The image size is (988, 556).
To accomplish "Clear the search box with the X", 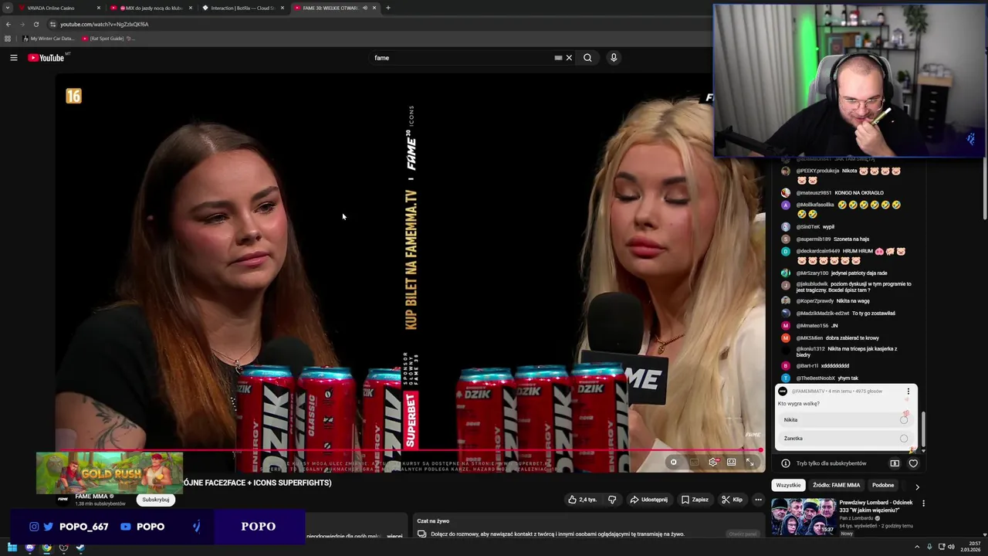I will [569, 58].
